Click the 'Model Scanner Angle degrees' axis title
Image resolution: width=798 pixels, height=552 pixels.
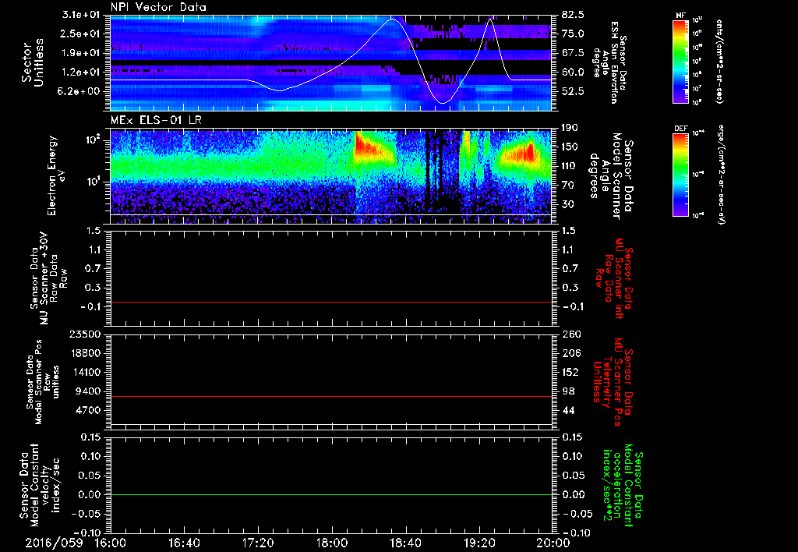(612, 176)
